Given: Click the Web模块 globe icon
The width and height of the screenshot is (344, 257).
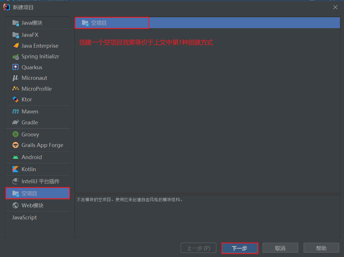Looking at the screenshot, I should coord(16,205).
